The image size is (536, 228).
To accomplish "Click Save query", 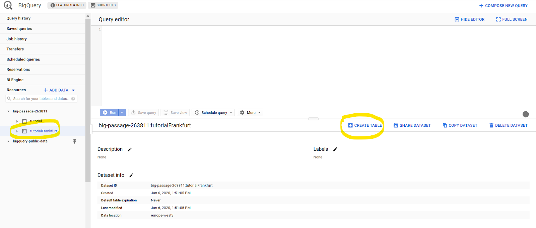I will click(143, 113).
